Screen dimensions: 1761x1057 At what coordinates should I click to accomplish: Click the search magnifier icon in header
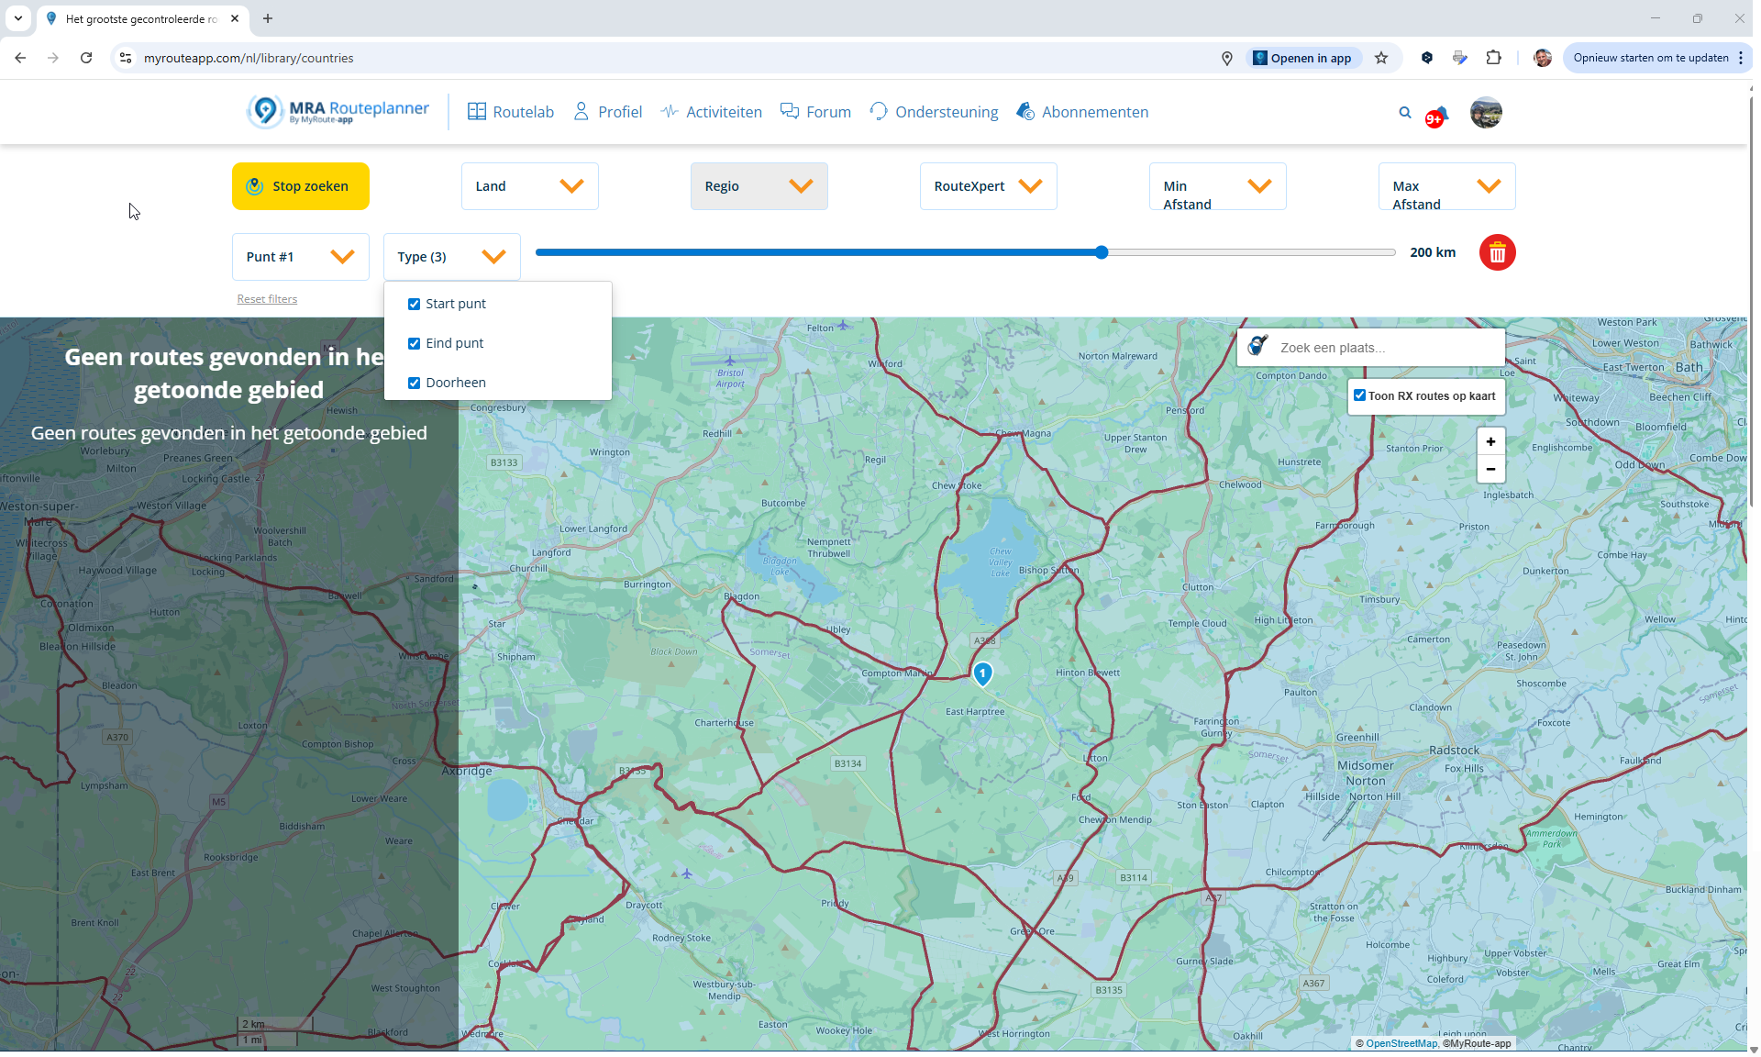[x=1404, y=113]
